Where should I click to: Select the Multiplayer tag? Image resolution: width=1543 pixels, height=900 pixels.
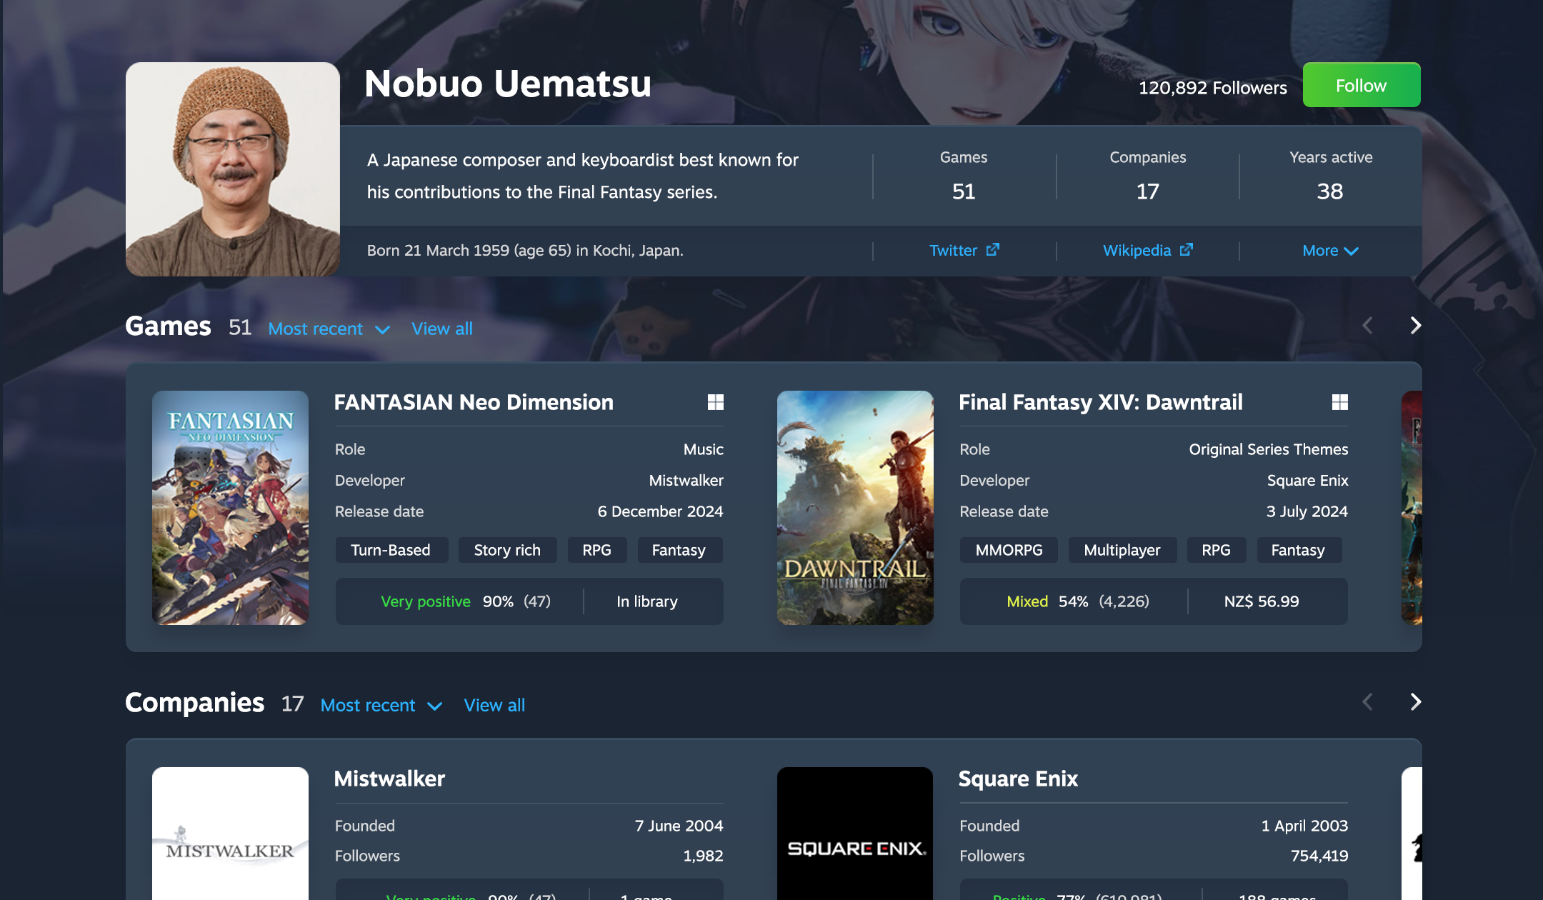point(1122,550)
